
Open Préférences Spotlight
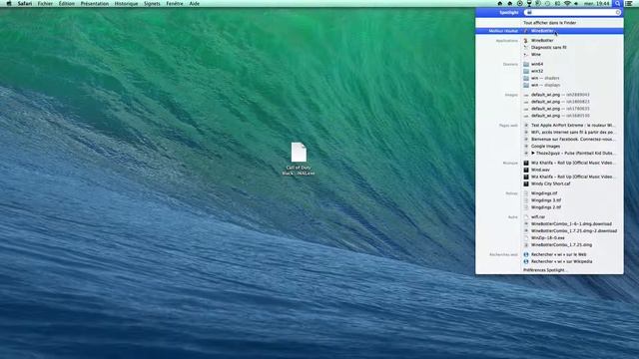544,270
